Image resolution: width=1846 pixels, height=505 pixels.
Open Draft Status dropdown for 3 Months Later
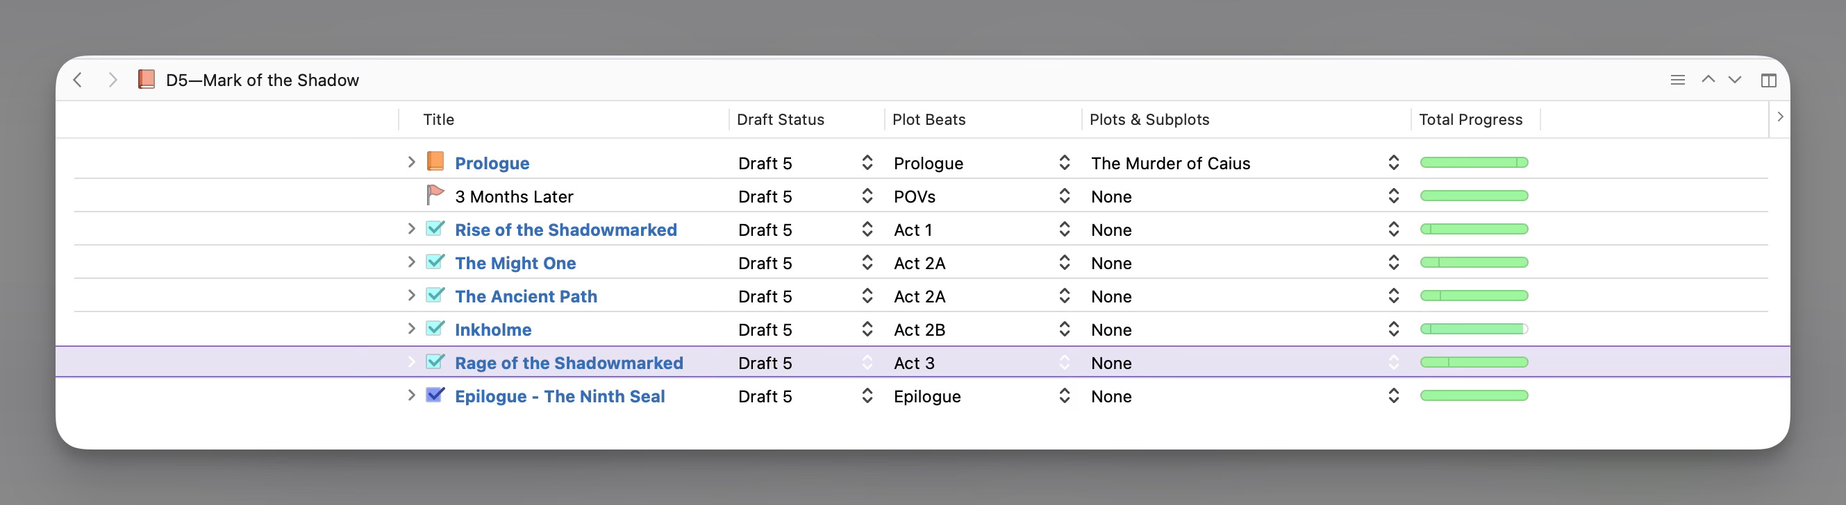click(867, 196)
